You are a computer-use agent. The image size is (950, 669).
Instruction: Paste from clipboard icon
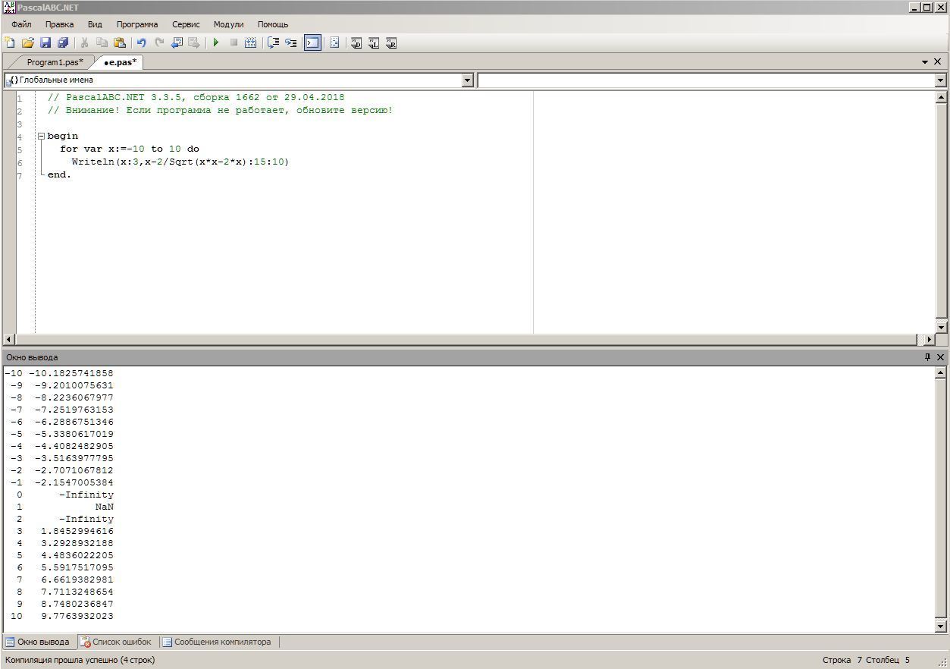click(x=119, y=43)
